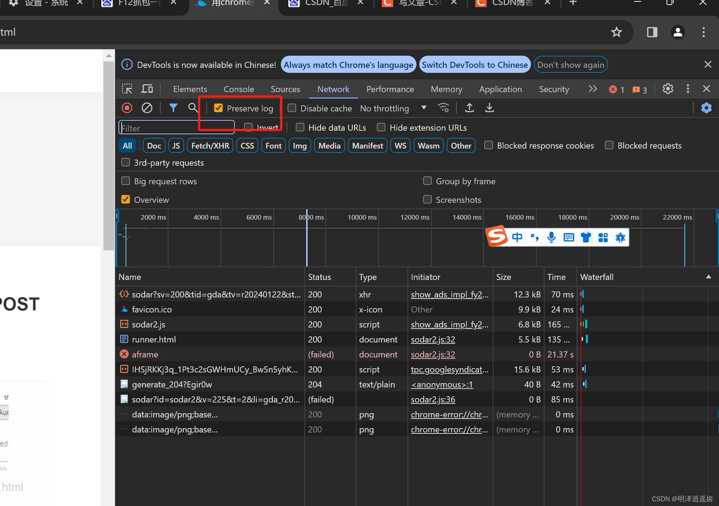Toggle the filter funnel icon
This screenshot has height=506, width=719.
(173, 108)
